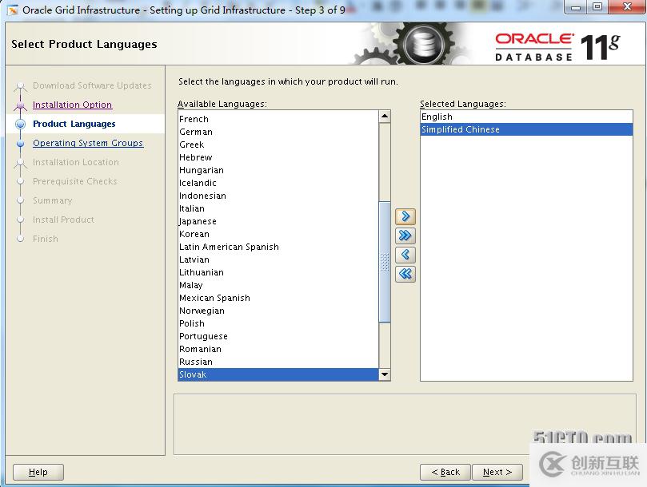Select Norwegian in Available Languages
This screenshot has width=647, height=487.
pyautogui.click(x=278, y=311)
